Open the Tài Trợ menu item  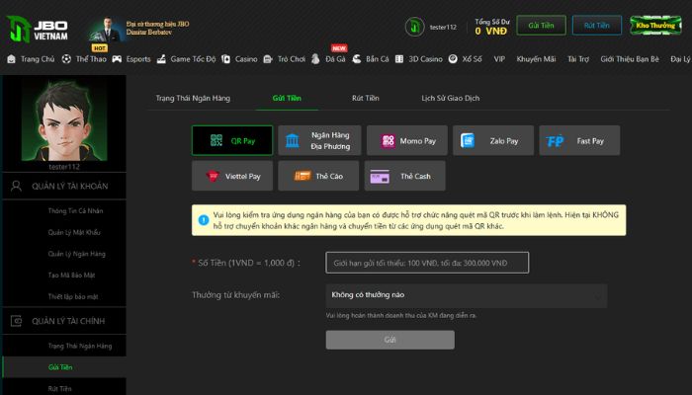(x=578, y=59)
